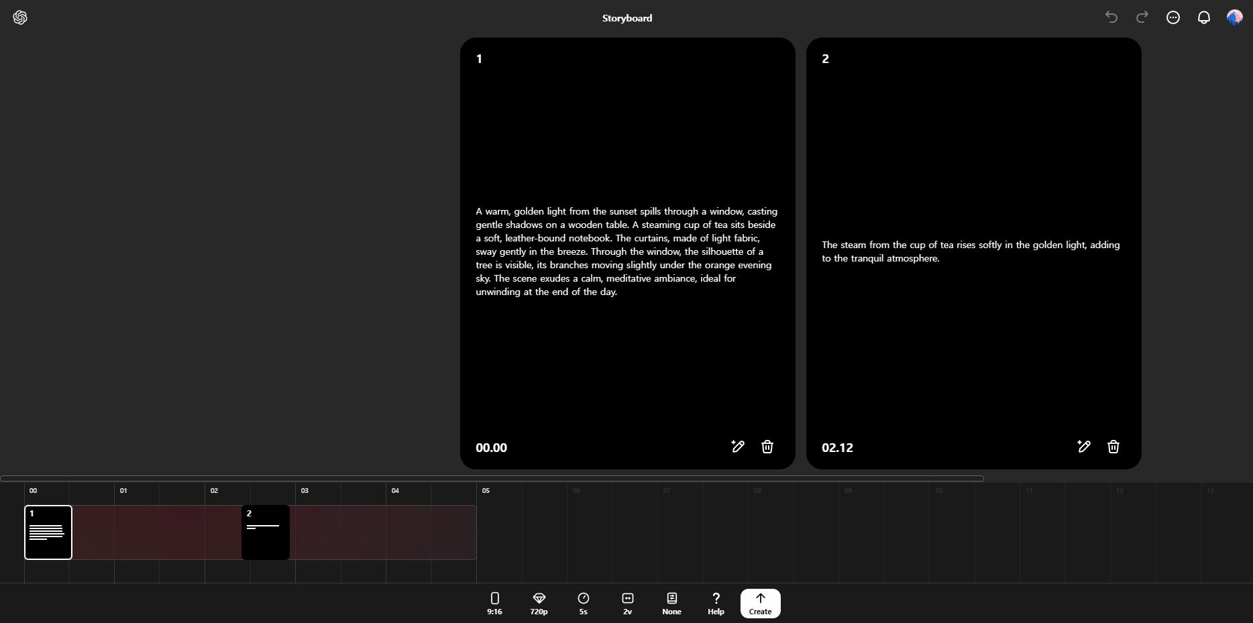Click the Storyboard title text
Image resolution: width=1253 pixels, height=623 pixels.
pos(627,18)
